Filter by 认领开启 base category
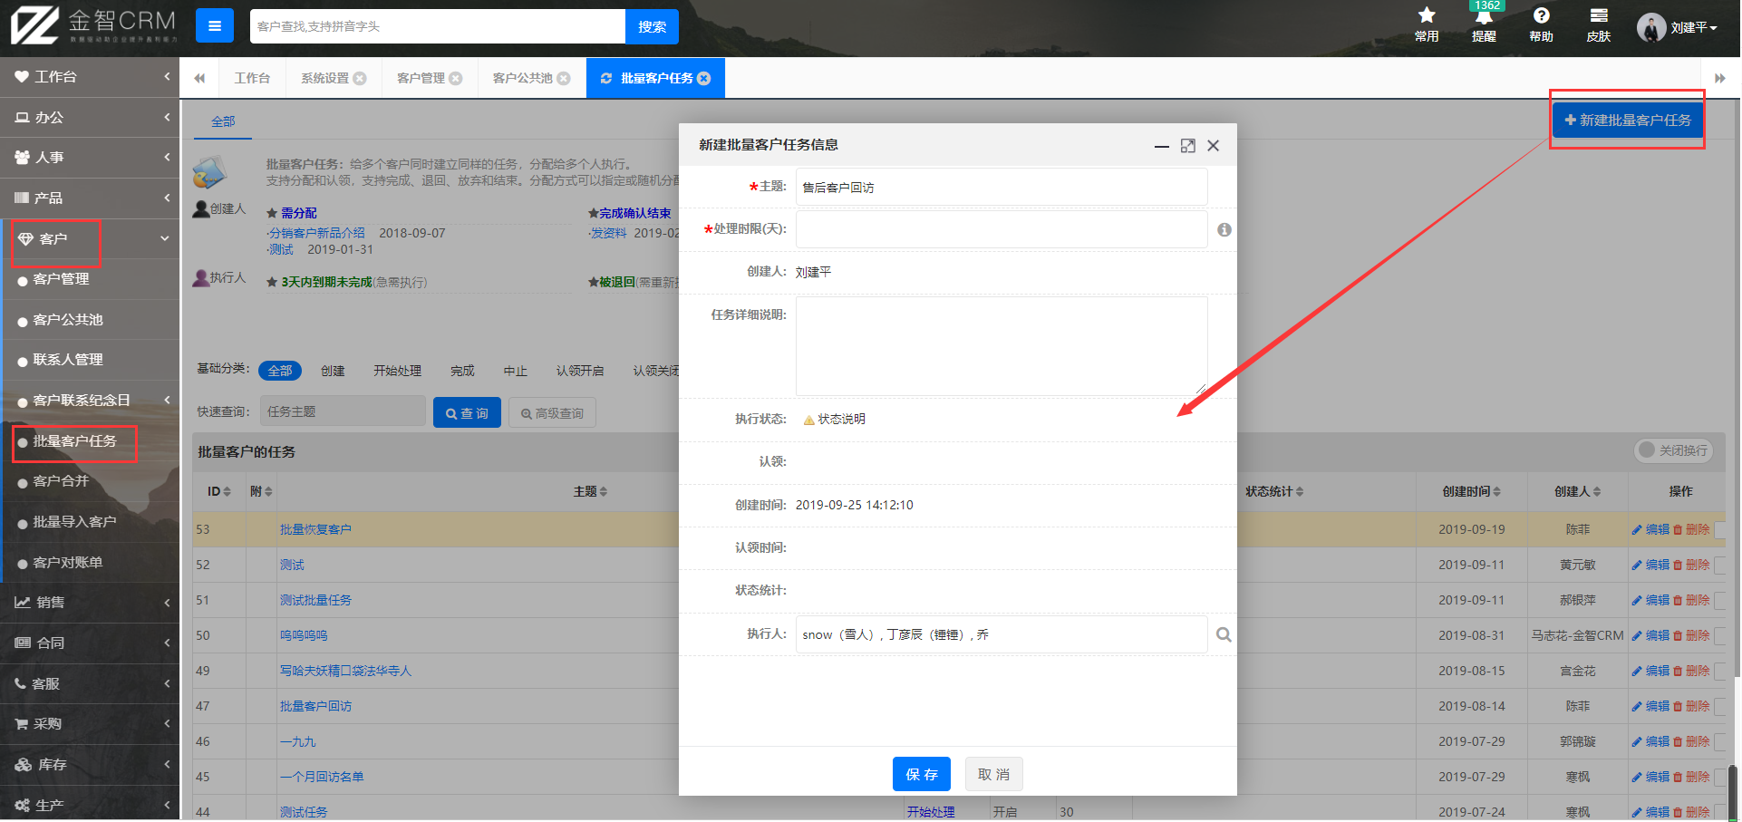 (x=580, y=371)
